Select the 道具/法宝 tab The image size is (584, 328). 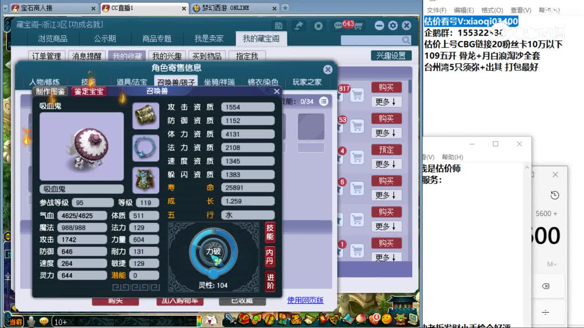(x=132, y=82)
